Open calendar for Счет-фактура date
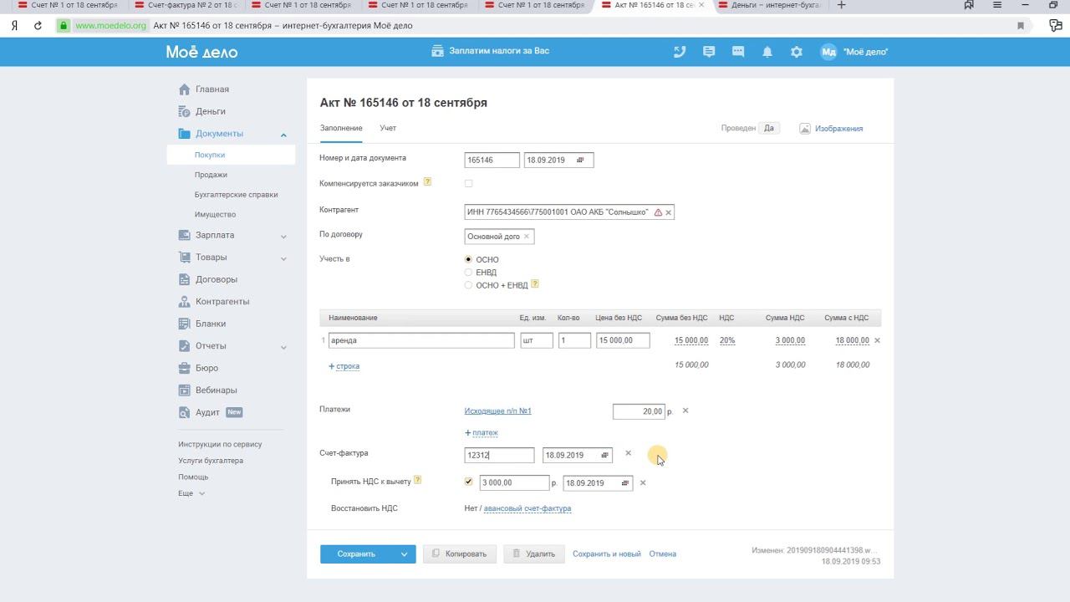The width and height of the screenshot is (1070, 602). coord(604,455)
